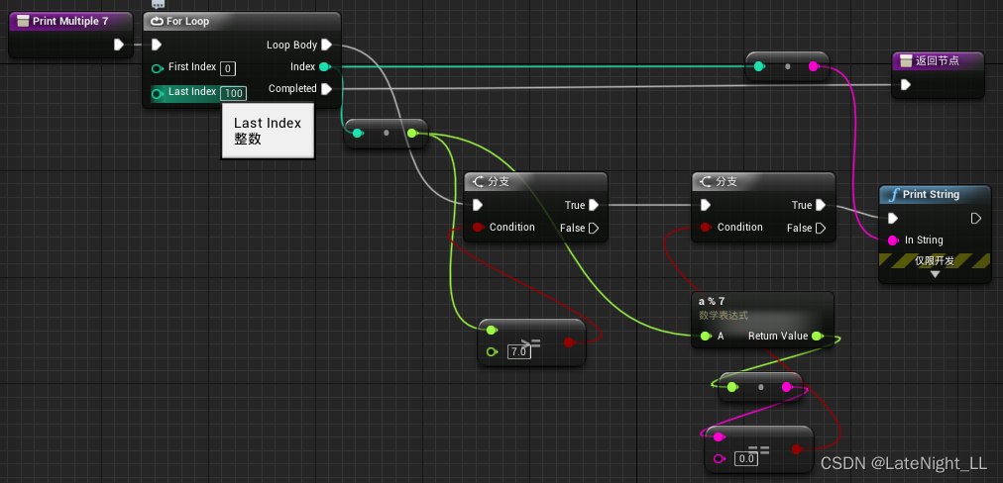Click the == node top magenta input pin
1003x483 pixels.
click(x=719, y=437)
